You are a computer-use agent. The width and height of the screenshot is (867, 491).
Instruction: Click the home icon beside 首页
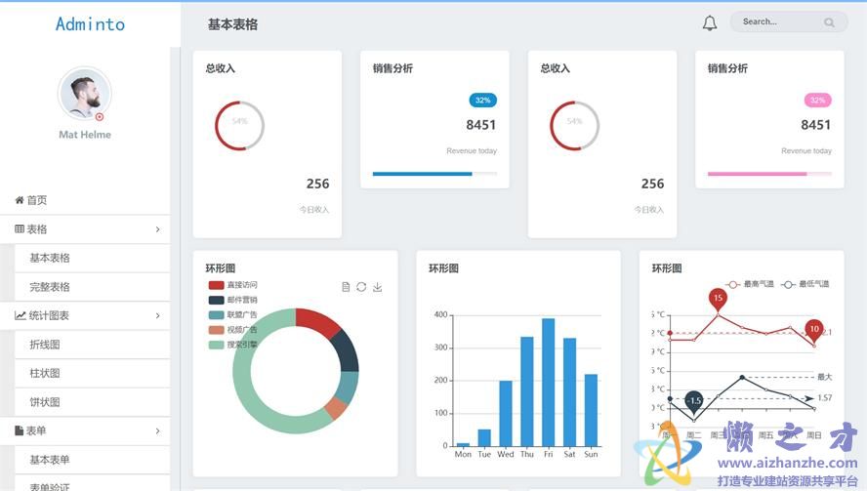(20, 200)
